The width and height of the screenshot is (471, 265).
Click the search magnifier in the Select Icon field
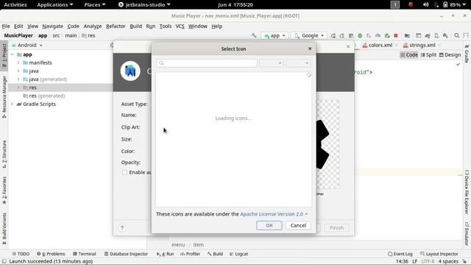click(161, 63)
